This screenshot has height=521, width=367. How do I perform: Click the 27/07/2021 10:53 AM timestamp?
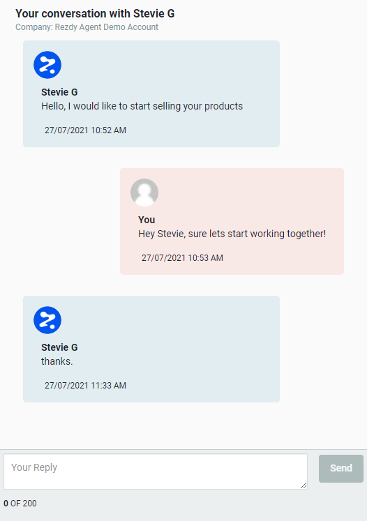click(183, 258)
